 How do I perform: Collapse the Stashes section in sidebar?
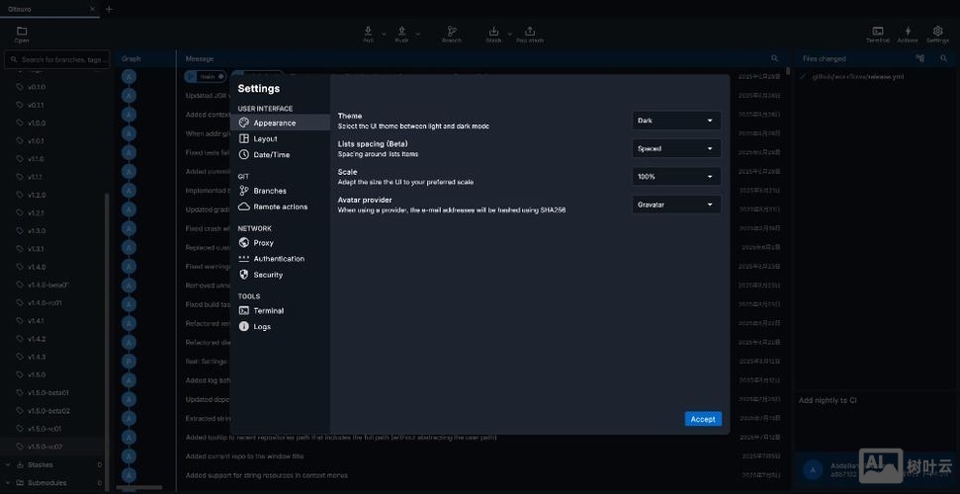click(9, 464)
